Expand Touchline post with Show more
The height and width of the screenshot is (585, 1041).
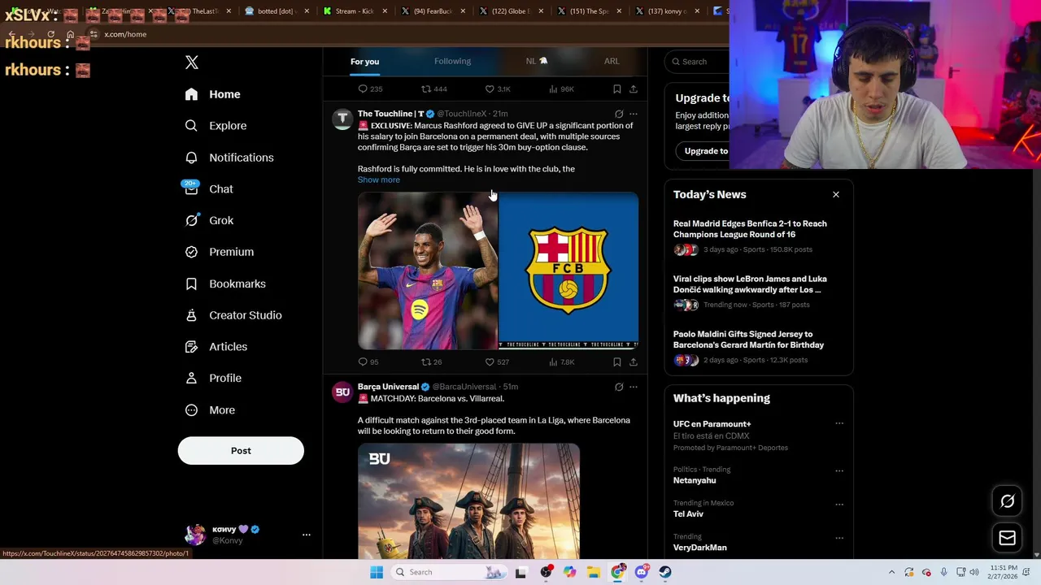378,180
